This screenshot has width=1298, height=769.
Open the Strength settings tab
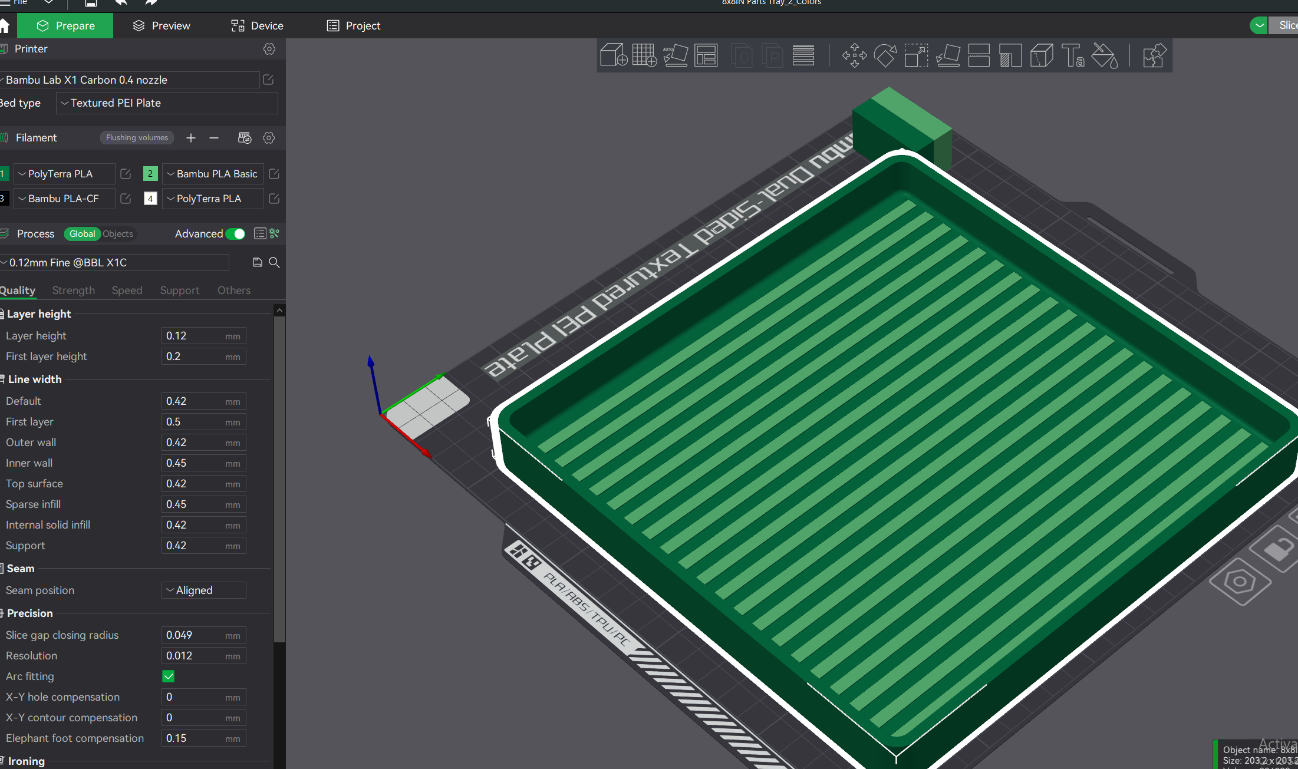pos(73,291)
